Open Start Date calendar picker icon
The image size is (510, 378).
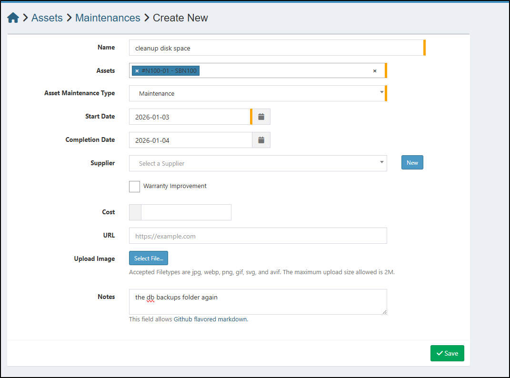[261, 117]
